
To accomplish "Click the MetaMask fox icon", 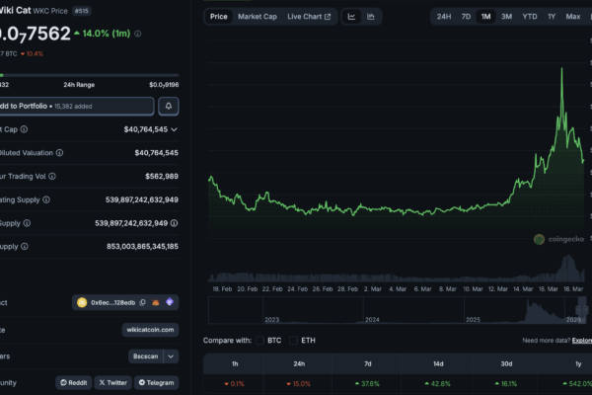I will (155, 302).
